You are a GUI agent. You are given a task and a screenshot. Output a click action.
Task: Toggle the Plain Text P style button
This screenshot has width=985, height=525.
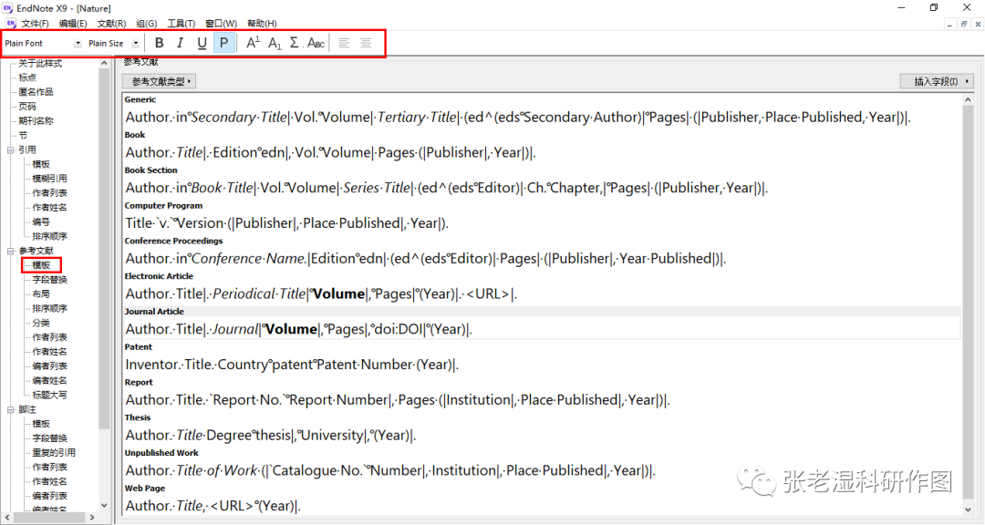pos(223,42)
